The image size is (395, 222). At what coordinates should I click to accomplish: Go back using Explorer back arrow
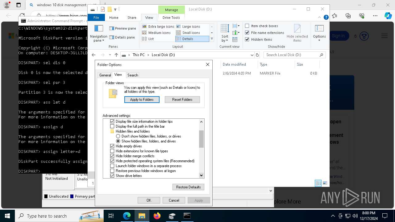(94, 55)
